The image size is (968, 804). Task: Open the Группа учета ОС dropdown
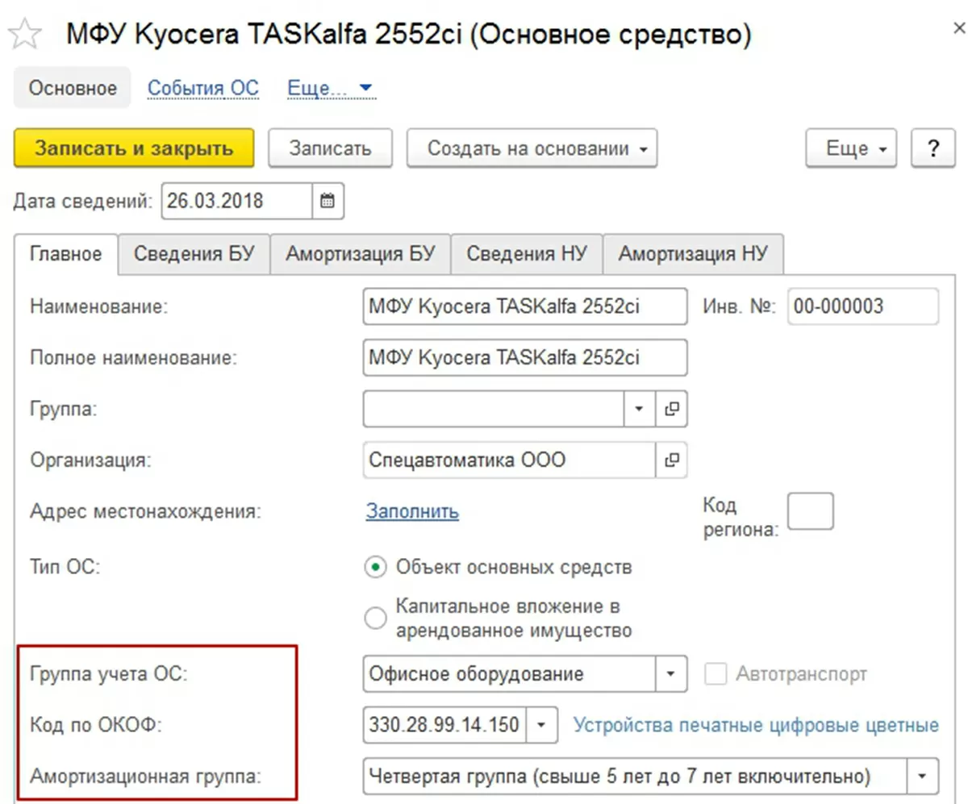pos(671,674)
